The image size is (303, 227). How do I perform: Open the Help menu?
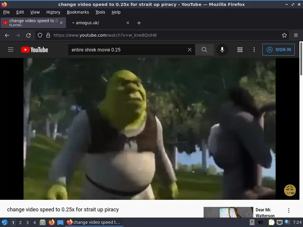116,12
